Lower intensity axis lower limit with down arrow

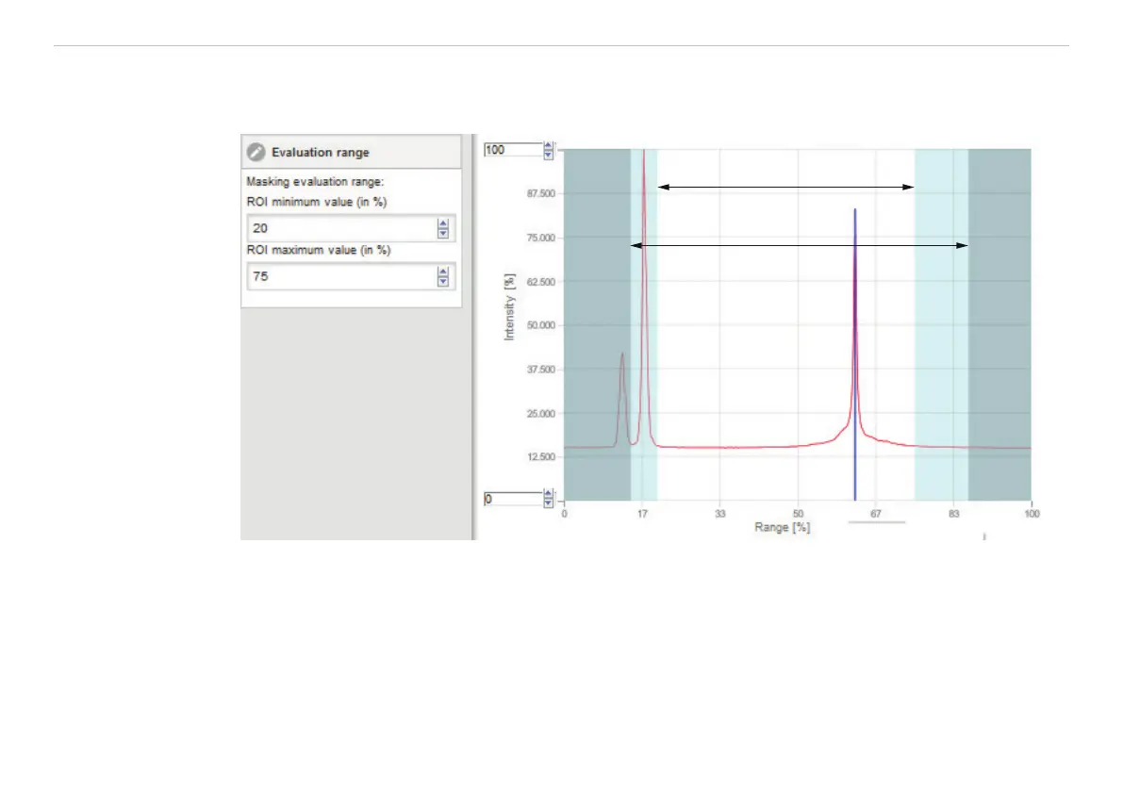coord(548,503)
